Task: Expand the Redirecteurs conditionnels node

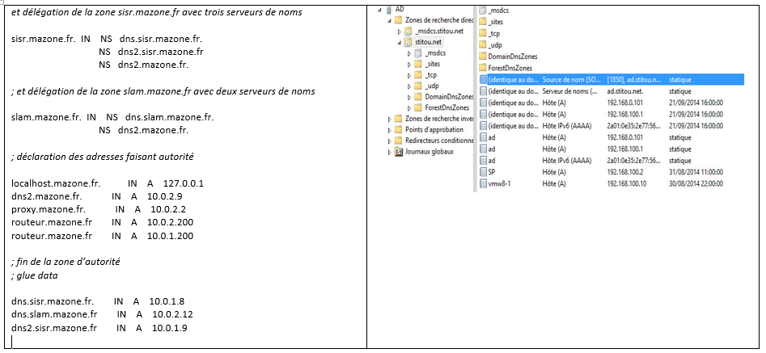Action: pos(389,141)
